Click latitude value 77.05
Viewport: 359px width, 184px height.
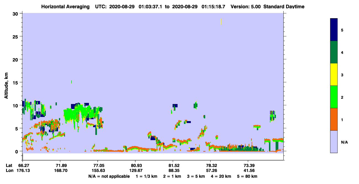point(98,166)
